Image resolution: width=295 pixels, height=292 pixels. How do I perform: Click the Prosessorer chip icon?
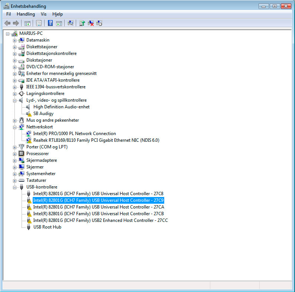click(22, 154)
